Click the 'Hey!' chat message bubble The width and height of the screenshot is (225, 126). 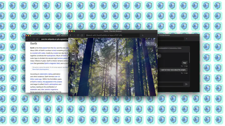[x=184, y=63]
